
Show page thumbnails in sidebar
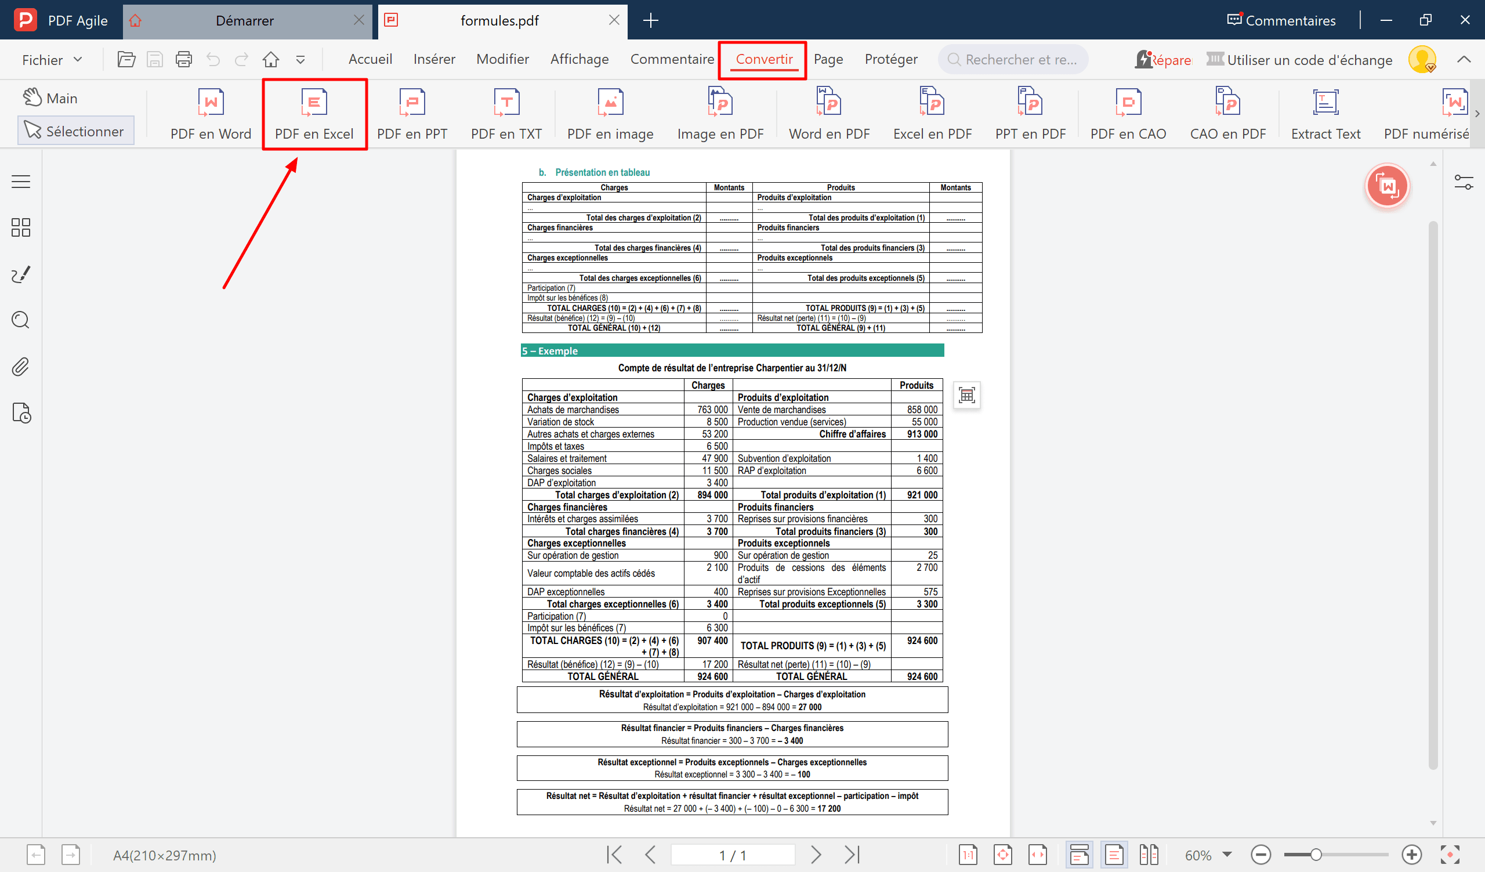tap(21, 227)
